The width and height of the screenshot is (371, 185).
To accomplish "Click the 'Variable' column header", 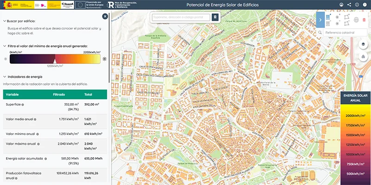I will [x=13, y=95].
